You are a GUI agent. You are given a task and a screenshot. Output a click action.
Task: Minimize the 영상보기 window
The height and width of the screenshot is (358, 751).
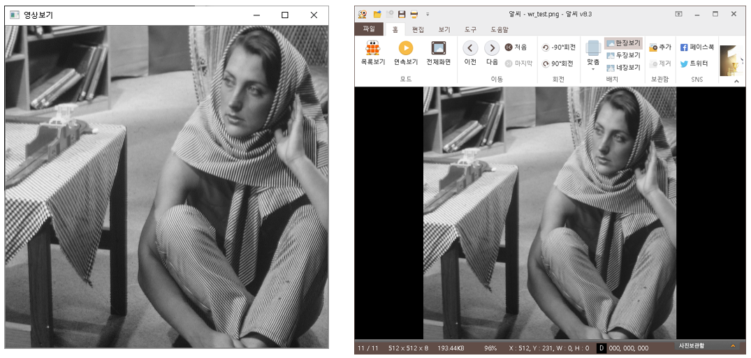(256, 15)
